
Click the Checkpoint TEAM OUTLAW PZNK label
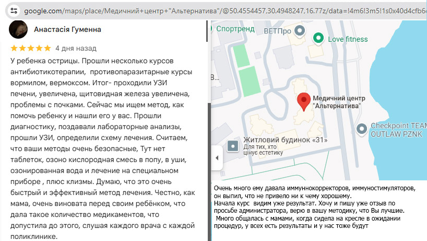tap(398, 130)
